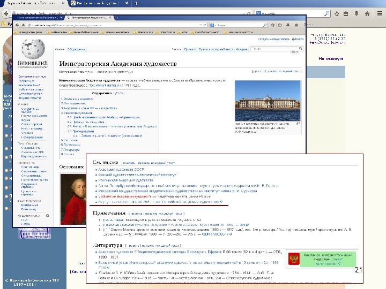The image size is (386, 289).
Task: Click Скачать как PDF sidebar link
Action: [x=32, y=152]
